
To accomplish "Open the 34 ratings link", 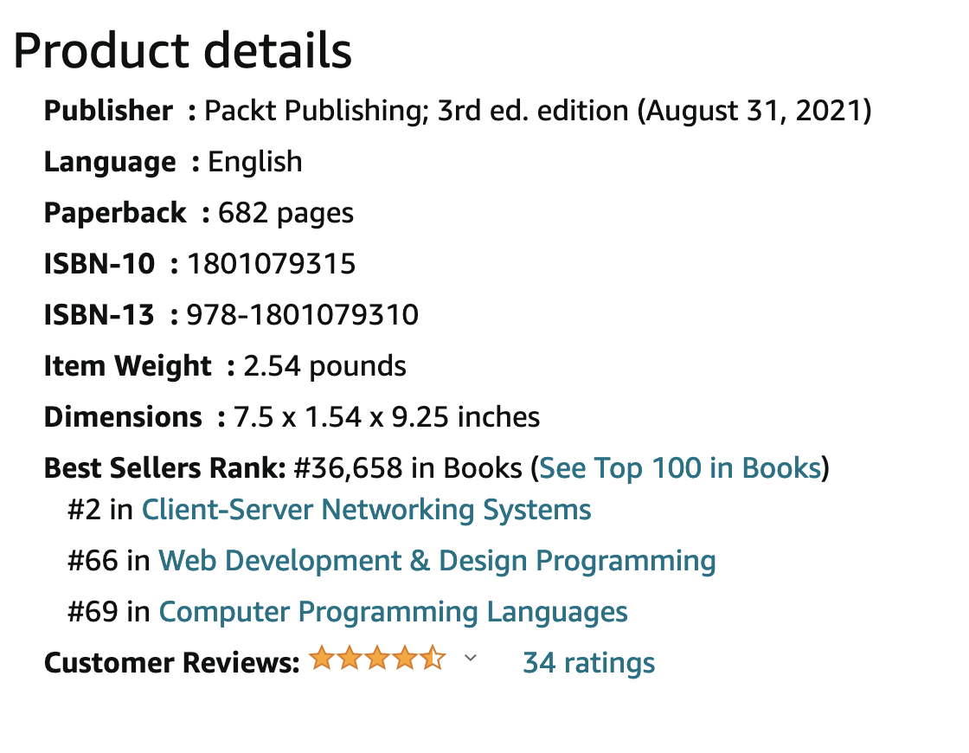I will click(588, 663).
